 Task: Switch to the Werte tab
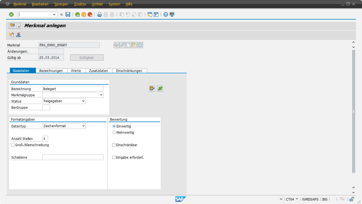pyautogui.click(x=76, y=71)
